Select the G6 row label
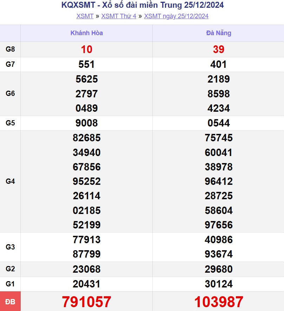284x311 pixels. (x=10, y=94)
